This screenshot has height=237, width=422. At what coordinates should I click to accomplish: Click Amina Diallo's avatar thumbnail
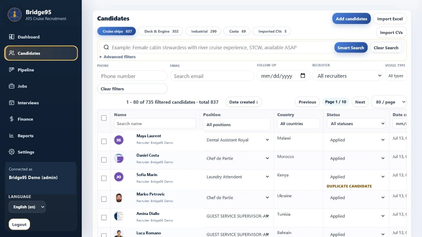[119, 216]
